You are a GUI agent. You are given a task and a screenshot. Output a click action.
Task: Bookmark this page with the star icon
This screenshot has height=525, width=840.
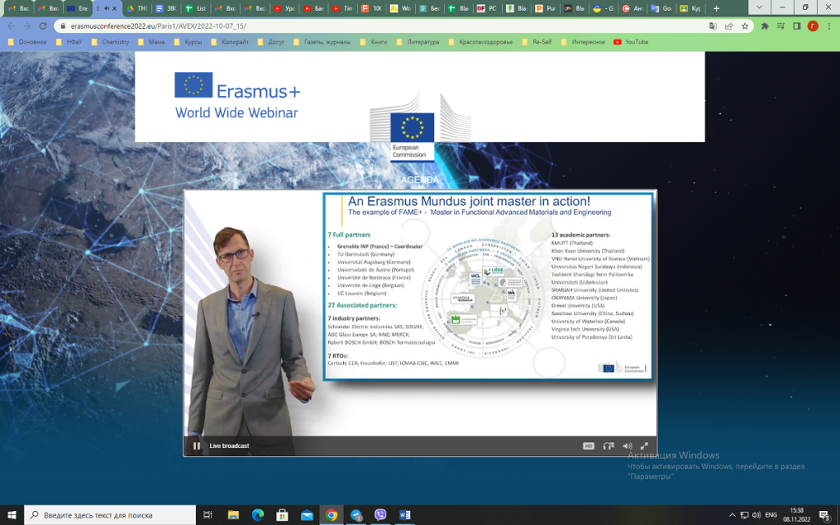pos(745,25)
